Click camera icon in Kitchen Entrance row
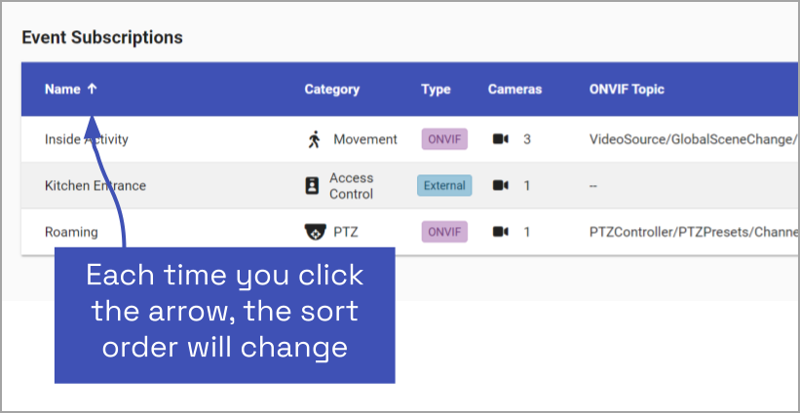Viewport: 800px width, 413px height. pyautogui.click(x=501, y=185)
